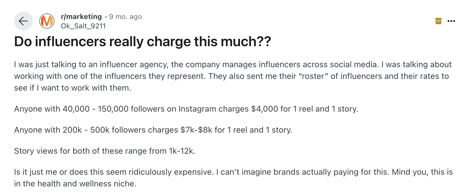Click the line about 200k - 500k followers
The width and height of the screenshot is (456, 194).
click(x=153, y=130)
